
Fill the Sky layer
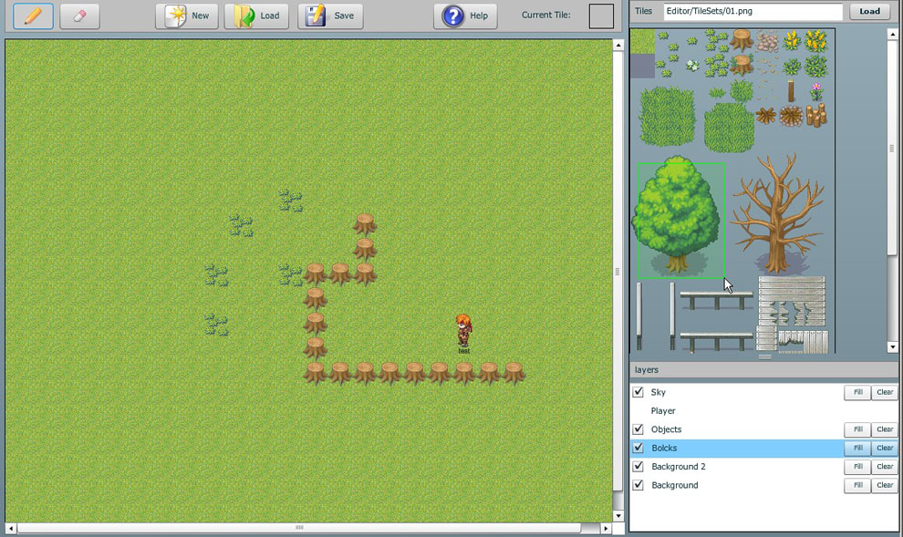(857, 392)
